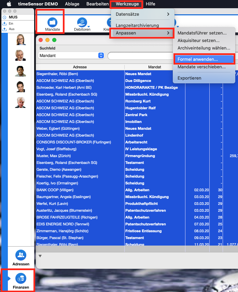Screen dimensions: 238x292
Task: Open dropdown arrow beside Debitoren icon
Action: coord(89,27)
